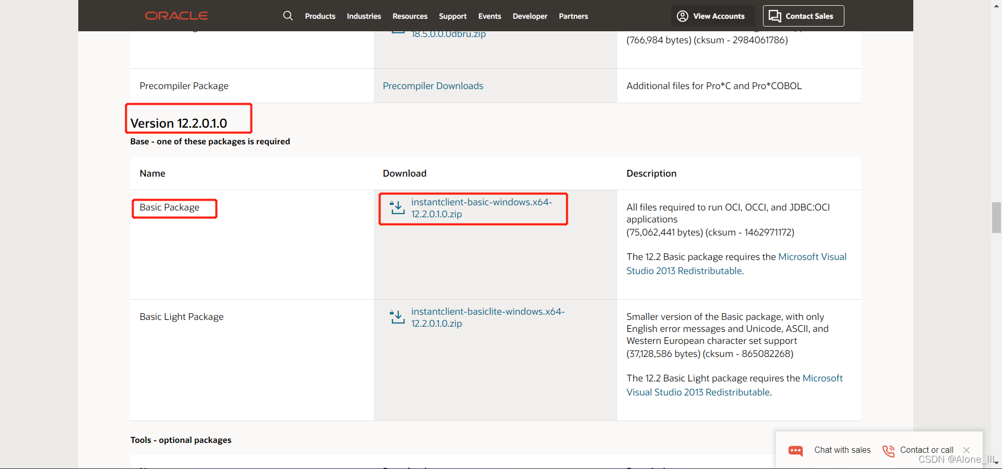Start a Chat with sales conversation
The height and width of the screenshot is (469, 1002).
[841, 450]
